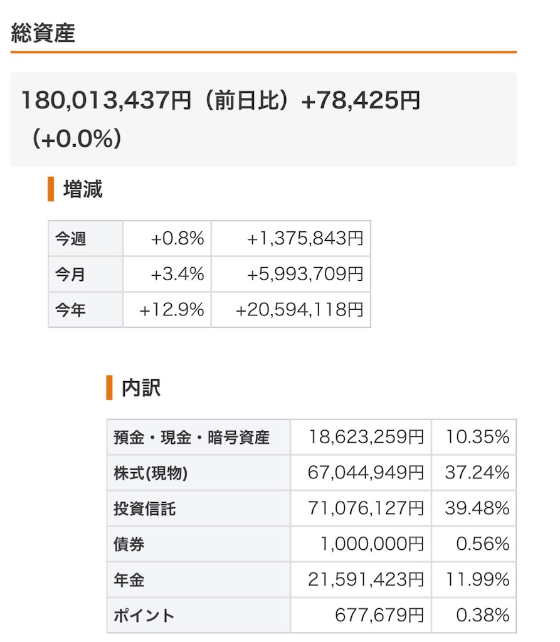
Task: Open the 株式(現物) row
Action: point(311,473)
